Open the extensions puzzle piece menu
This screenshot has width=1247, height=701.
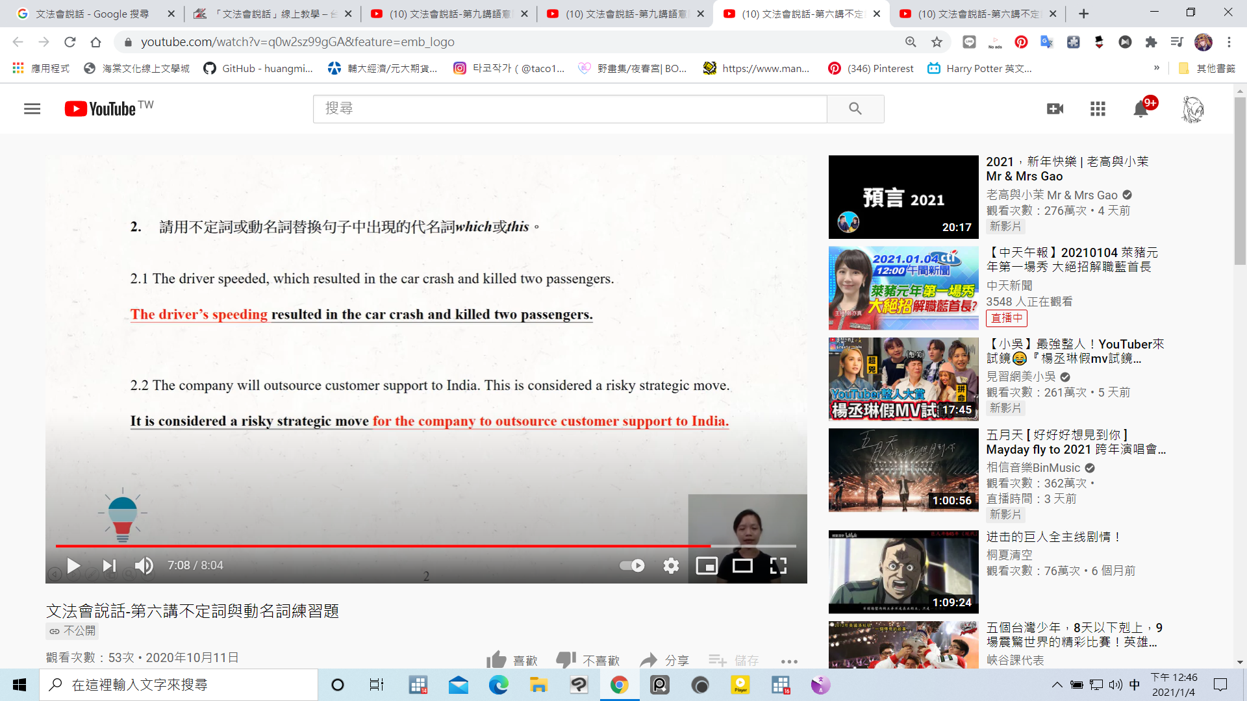point(1151,42)
